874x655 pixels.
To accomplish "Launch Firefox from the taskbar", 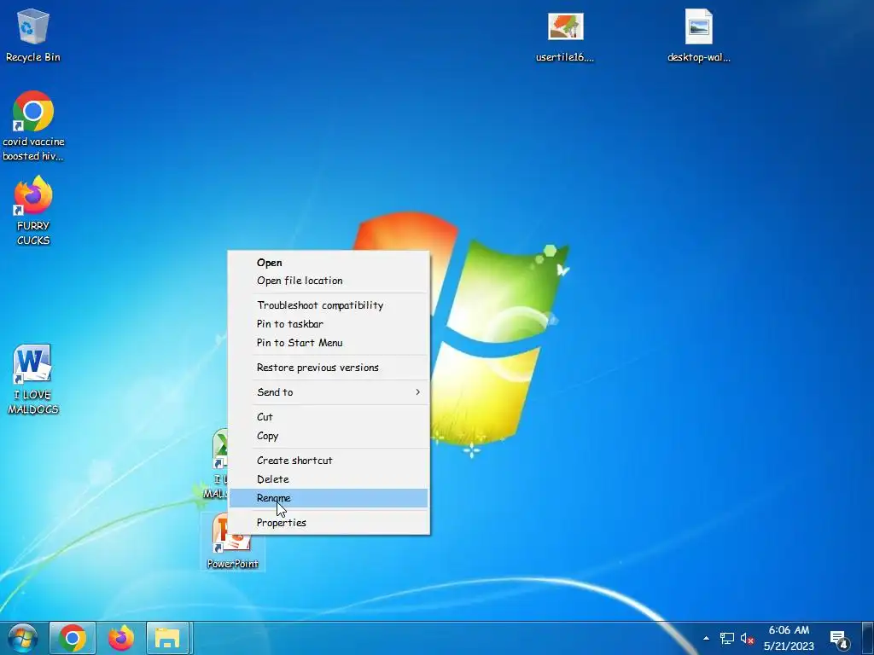I will [121, 638].
